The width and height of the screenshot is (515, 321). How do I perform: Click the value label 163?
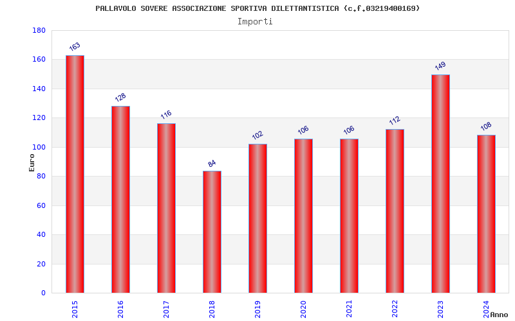(x=75, y=47)
